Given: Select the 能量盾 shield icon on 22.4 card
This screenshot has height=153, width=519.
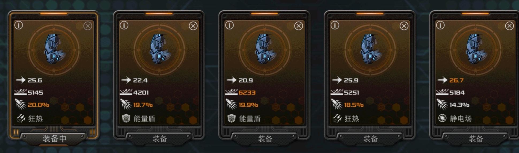Looking at the screenshot, I should click(126, 118).
